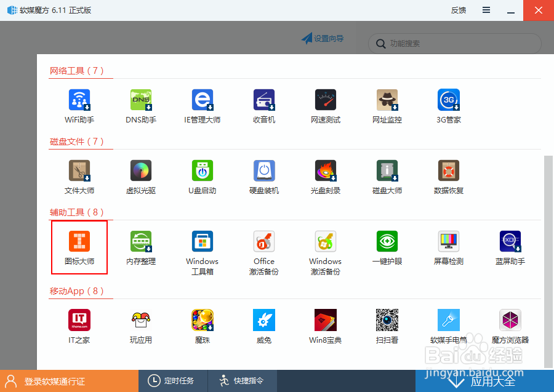Select the 移动App (8) category heading
Screen dimensions: 554x392
(77, 291)
